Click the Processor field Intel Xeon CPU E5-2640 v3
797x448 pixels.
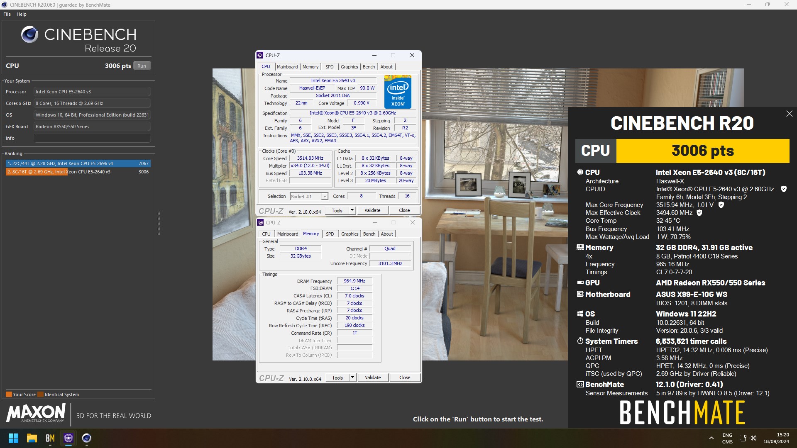[92, 92]
